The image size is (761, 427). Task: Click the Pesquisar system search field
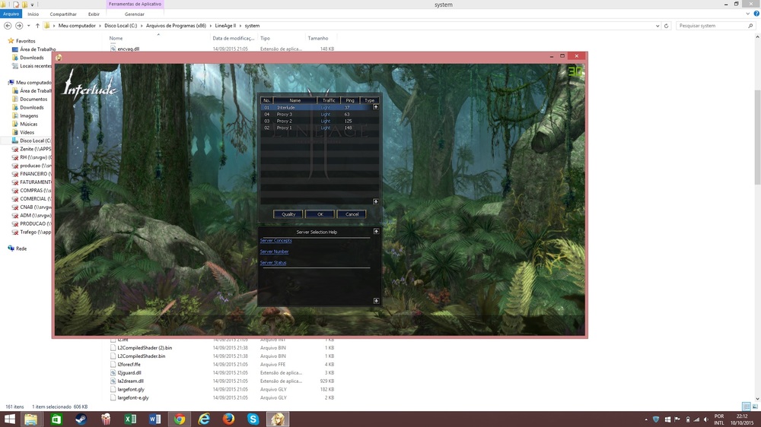tap(712, 26)
